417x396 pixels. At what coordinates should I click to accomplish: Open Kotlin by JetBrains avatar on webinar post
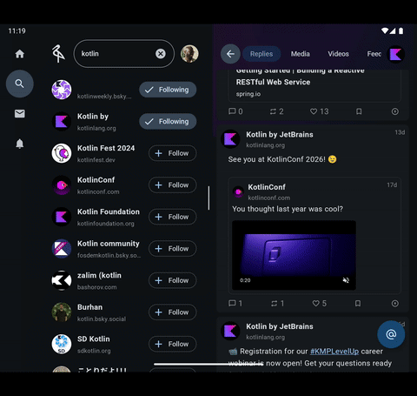coord(230,331)
